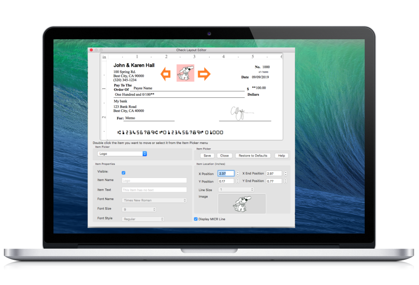This screenshot has width=419, height=285.
Task: Click the right orange arrow beside the logo
Action: (x=204, y=74)
